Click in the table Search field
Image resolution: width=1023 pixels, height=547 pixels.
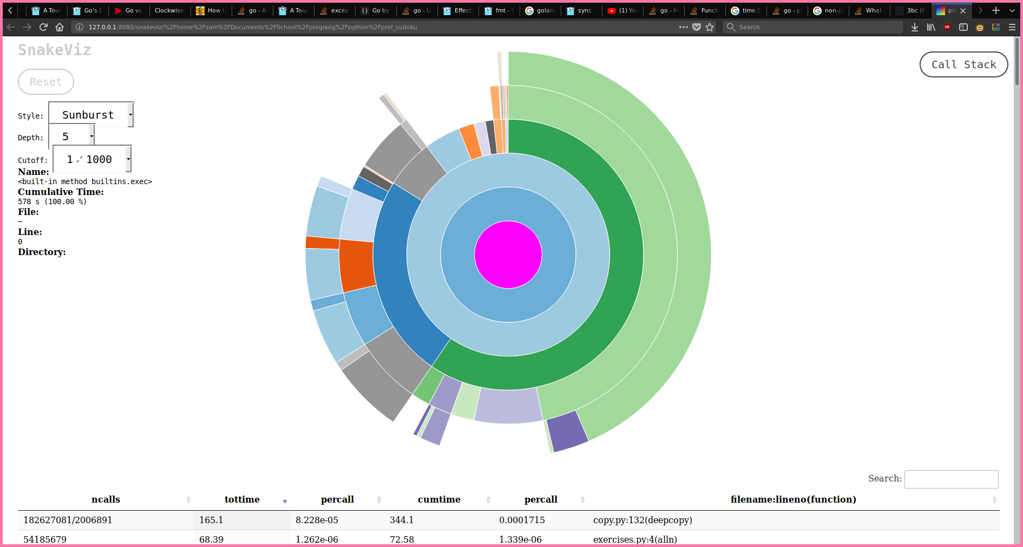951,479
